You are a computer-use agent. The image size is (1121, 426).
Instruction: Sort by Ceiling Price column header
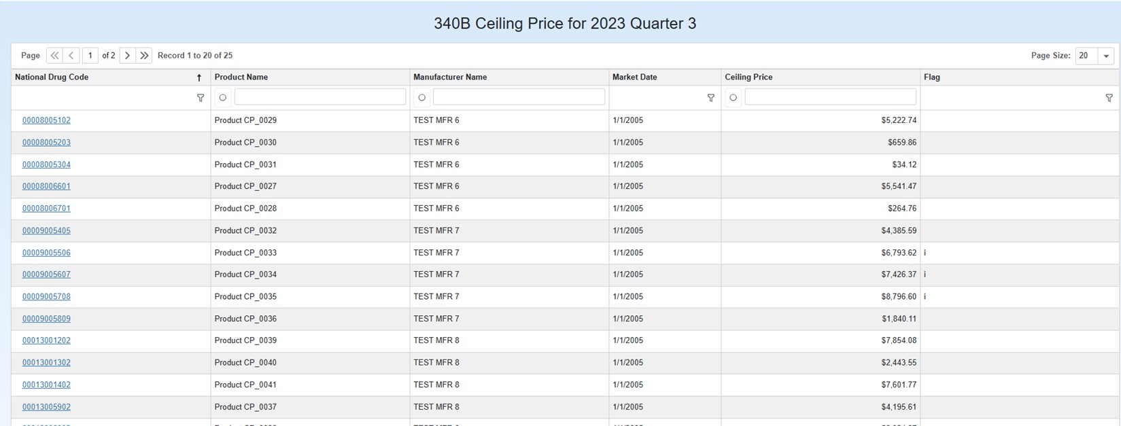tap(748, 77)
